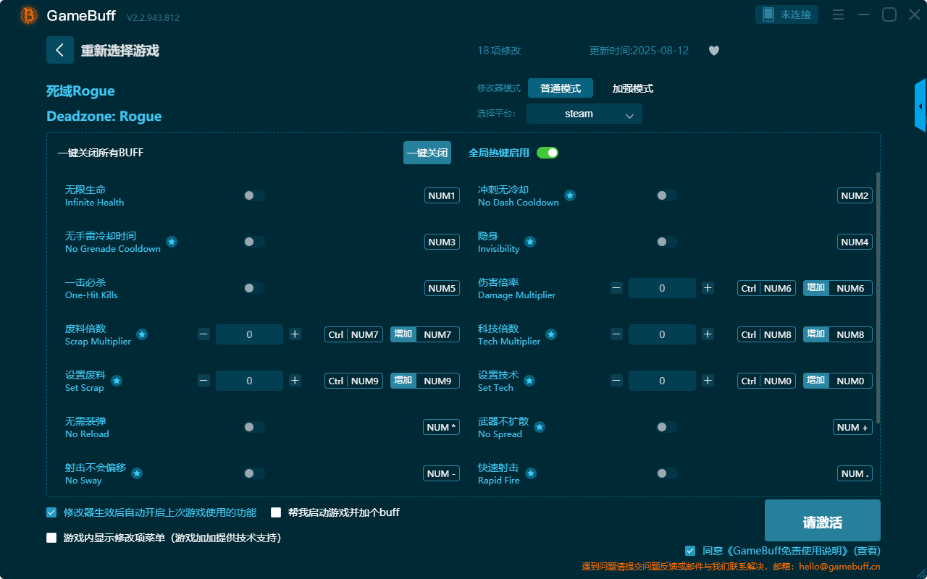
Task: Click star icon next to Tech Multiplier
Action: point(551,334)
